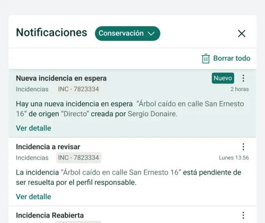Open options menu for Incidencia a revisar

[243, 147]
